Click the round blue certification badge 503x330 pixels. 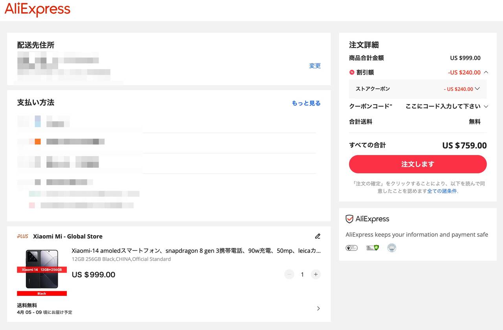coord(391,248)
